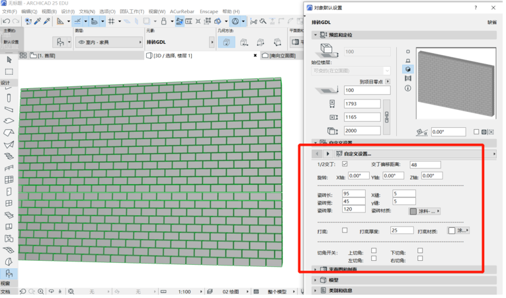Click the navigator grid icon beside tabs
The height and width of the screenshot is (298, 506).
23,56
